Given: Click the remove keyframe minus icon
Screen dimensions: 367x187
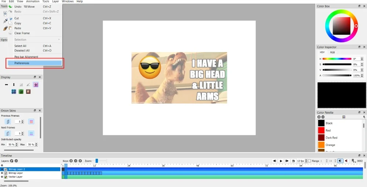Looking at the screenshot, I should [76, 161].
